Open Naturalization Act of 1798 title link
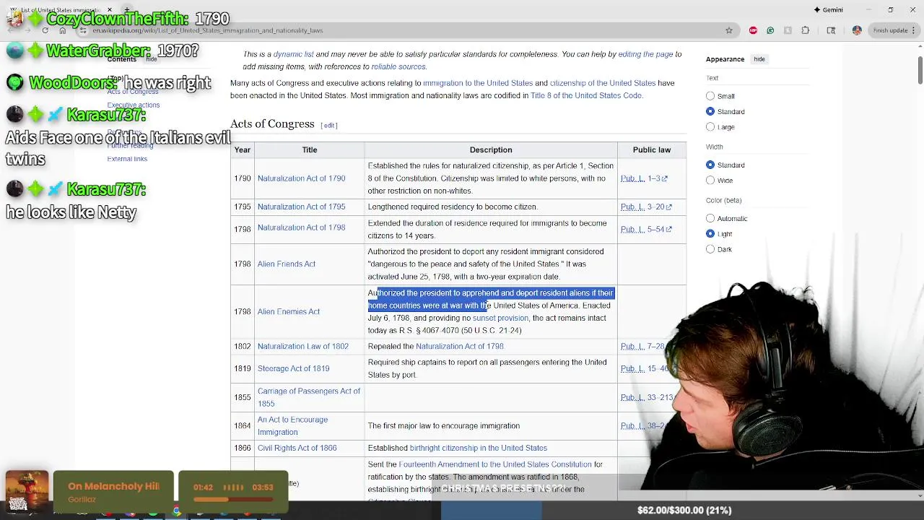924x520 pixels. tap(301, 227)
